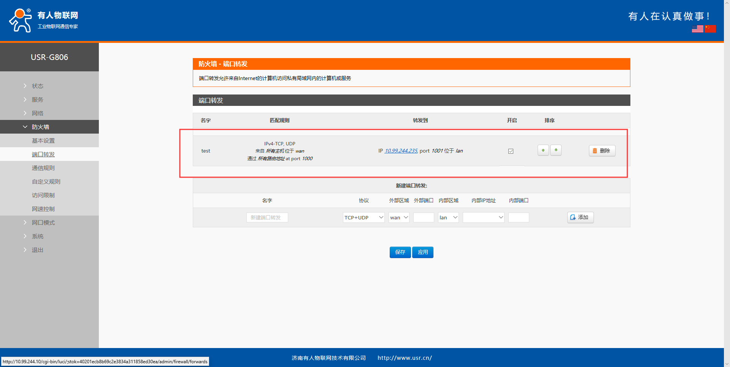This screenshot has height=367, width=730.
Task: Click the 应用 apply button
Action: [x=423, y=252]
